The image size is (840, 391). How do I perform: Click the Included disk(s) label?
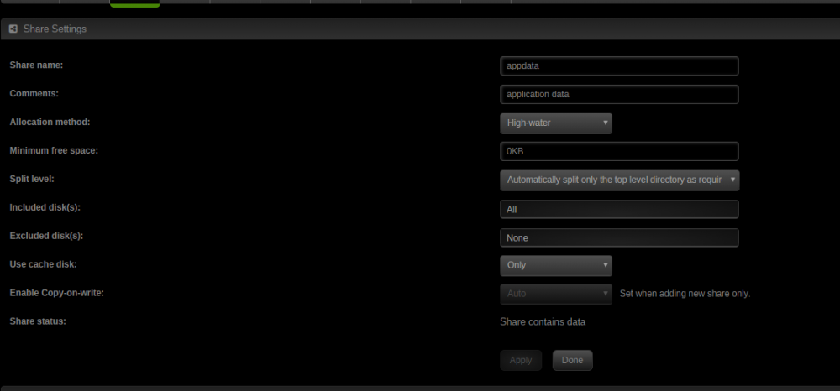coord(45,207)
